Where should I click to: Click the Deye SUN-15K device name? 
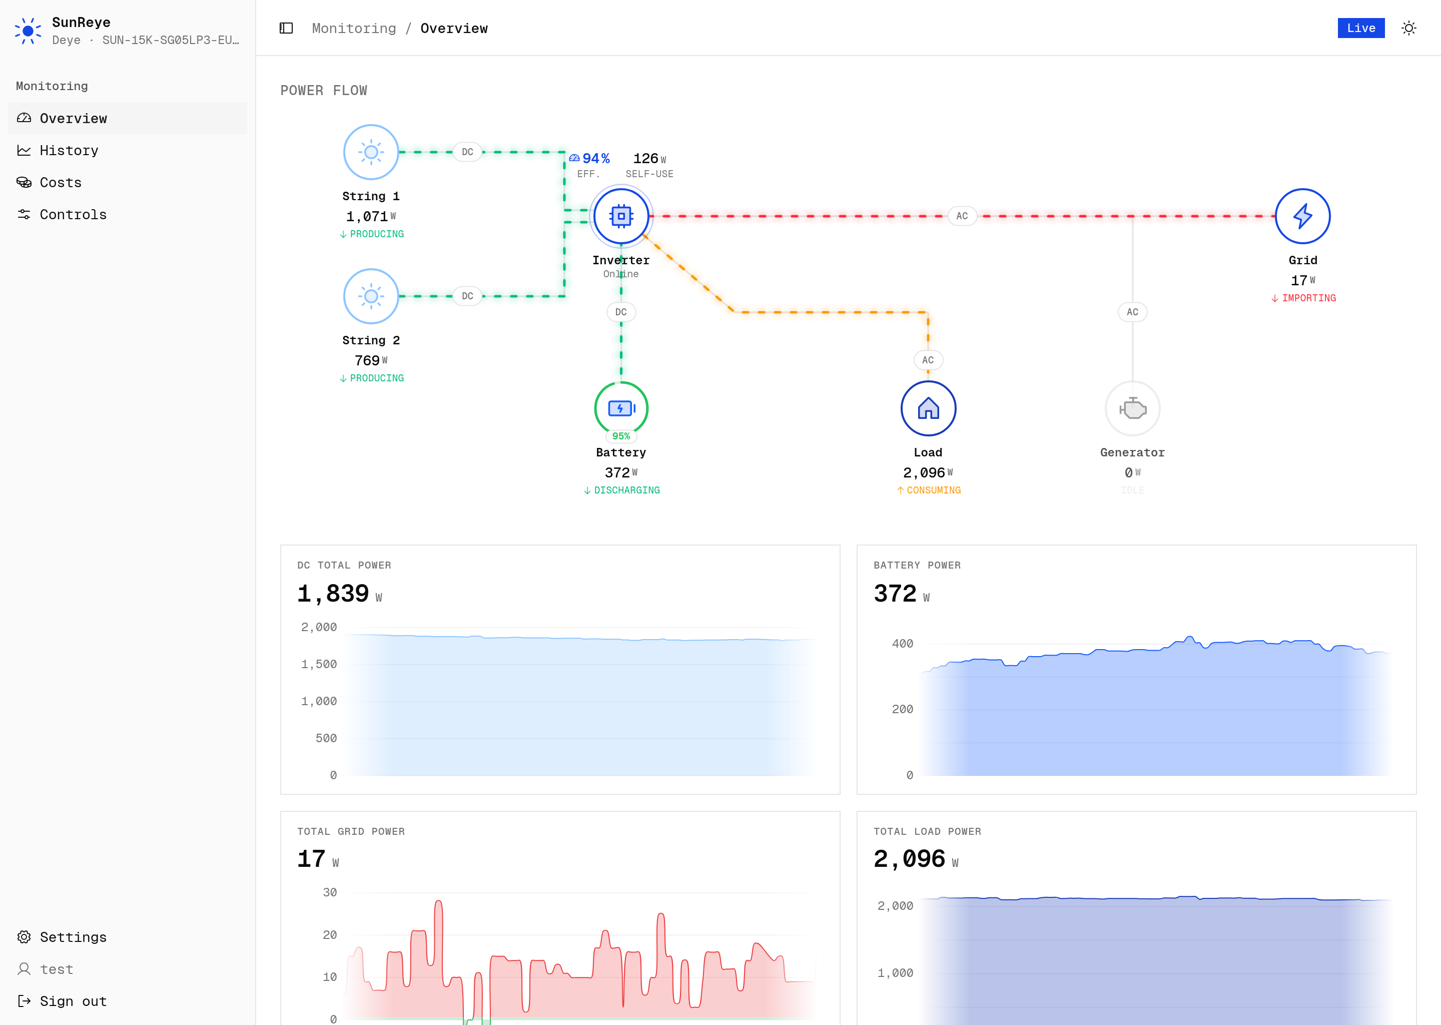pyautogui.click(x=146, y=41)
